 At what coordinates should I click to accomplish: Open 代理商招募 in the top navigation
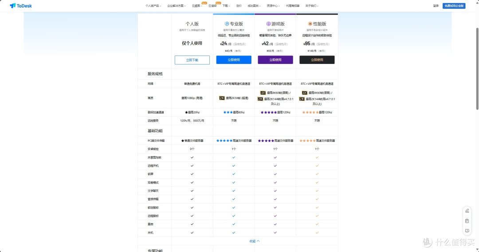[x=292, y=6]
